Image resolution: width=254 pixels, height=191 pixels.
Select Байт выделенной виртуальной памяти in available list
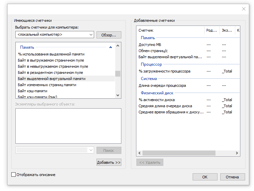66,79
